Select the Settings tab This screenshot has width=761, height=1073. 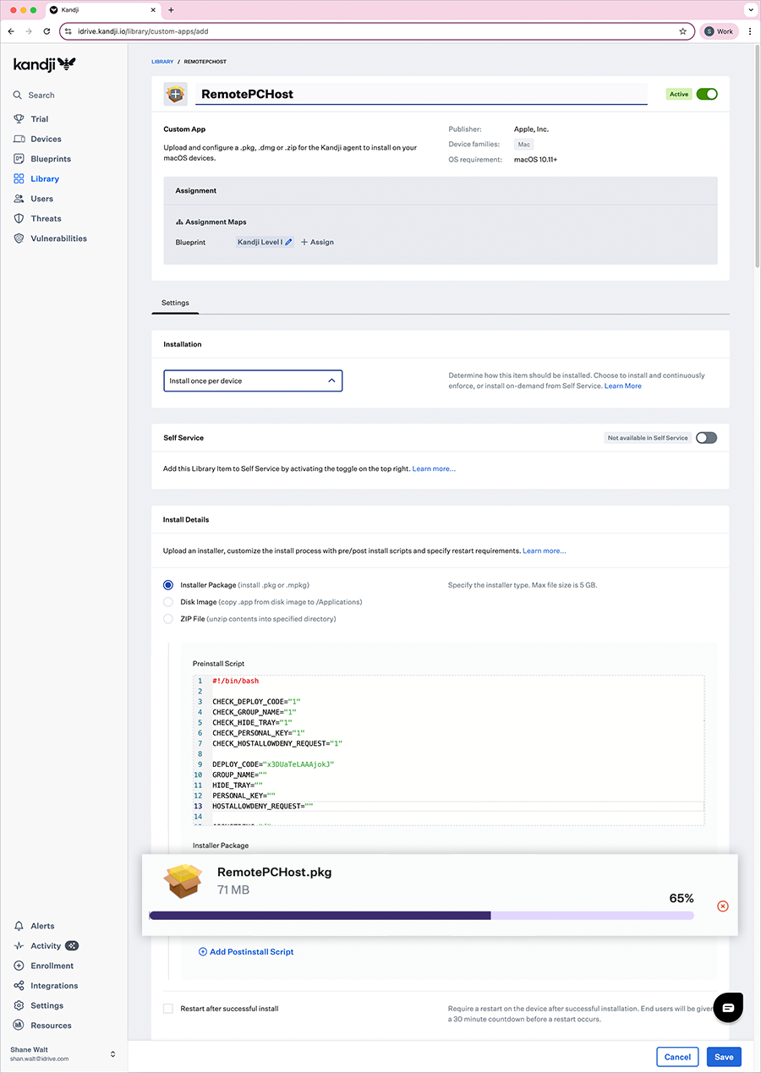[175, 303]
